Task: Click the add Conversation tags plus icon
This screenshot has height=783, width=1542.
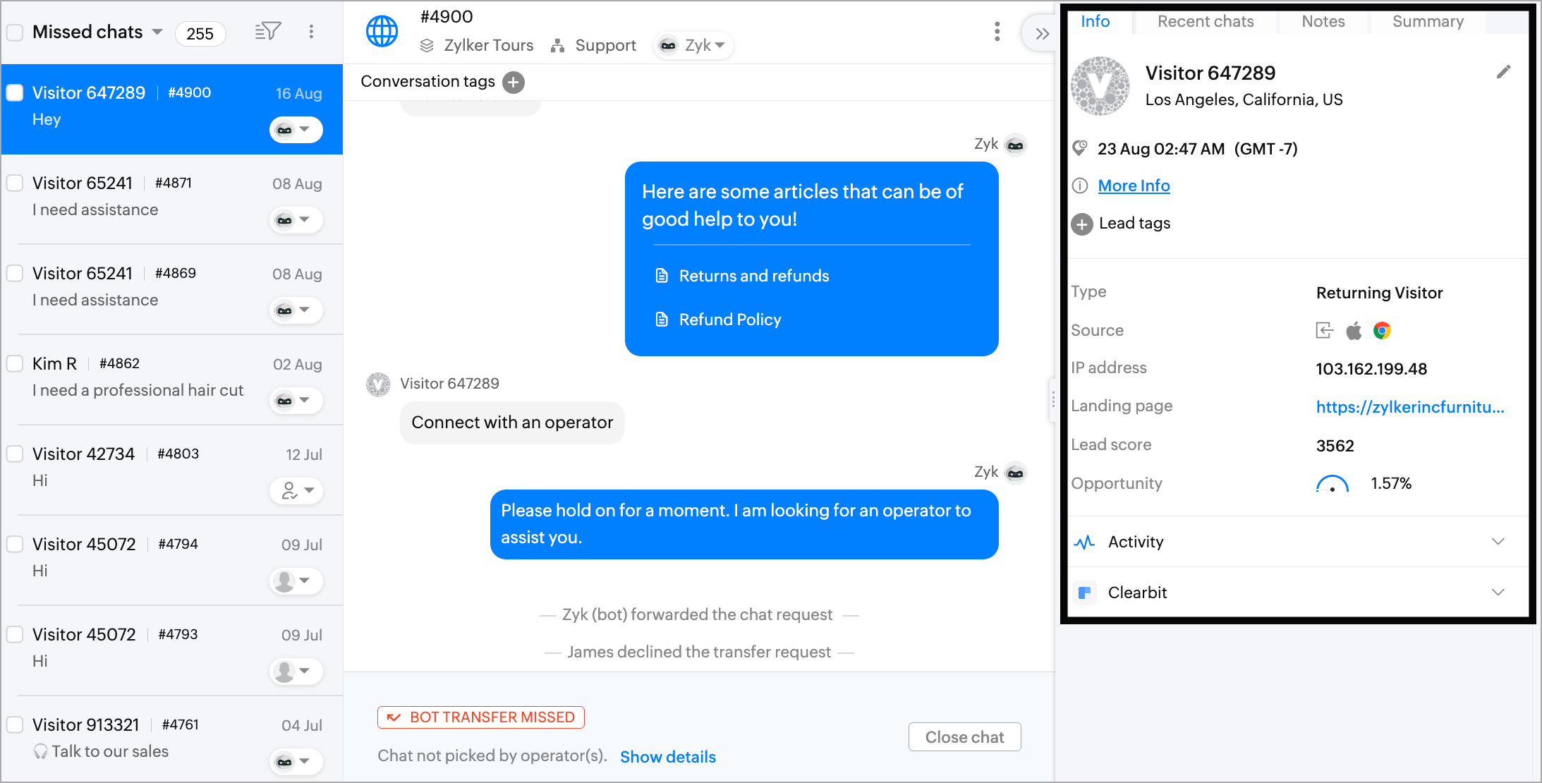Action: [514, 82]
